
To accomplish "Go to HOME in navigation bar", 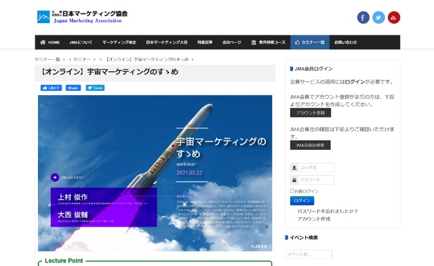I will 50,42.
